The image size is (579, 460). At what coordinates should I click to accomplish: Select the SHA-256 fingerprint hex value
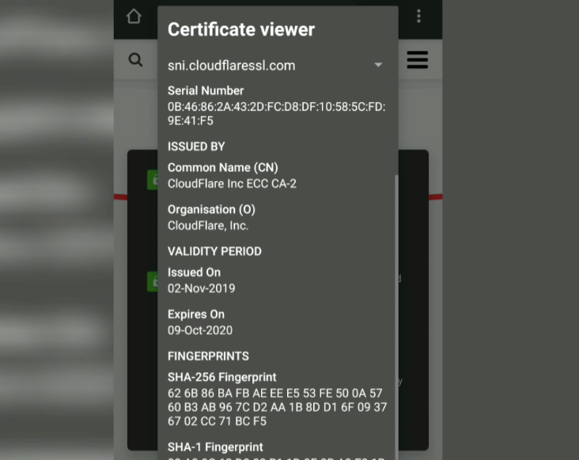pyautogui.click(x=277, y=407)
